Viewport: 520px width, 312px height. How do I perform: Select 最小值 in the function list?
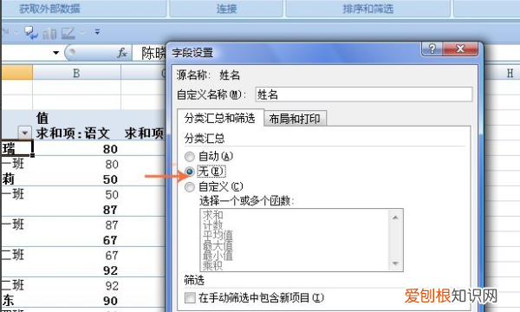pos(218,256)
